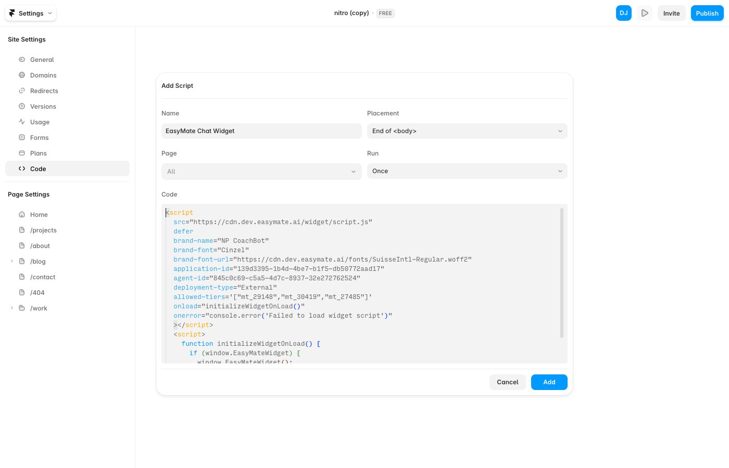The image size is (729, 468).
Task: Expand the /blog tree item
Action: coord(12,261)
